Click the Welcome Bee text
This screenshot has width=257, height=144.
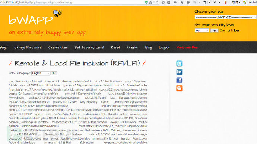click(x=187, y=48)
